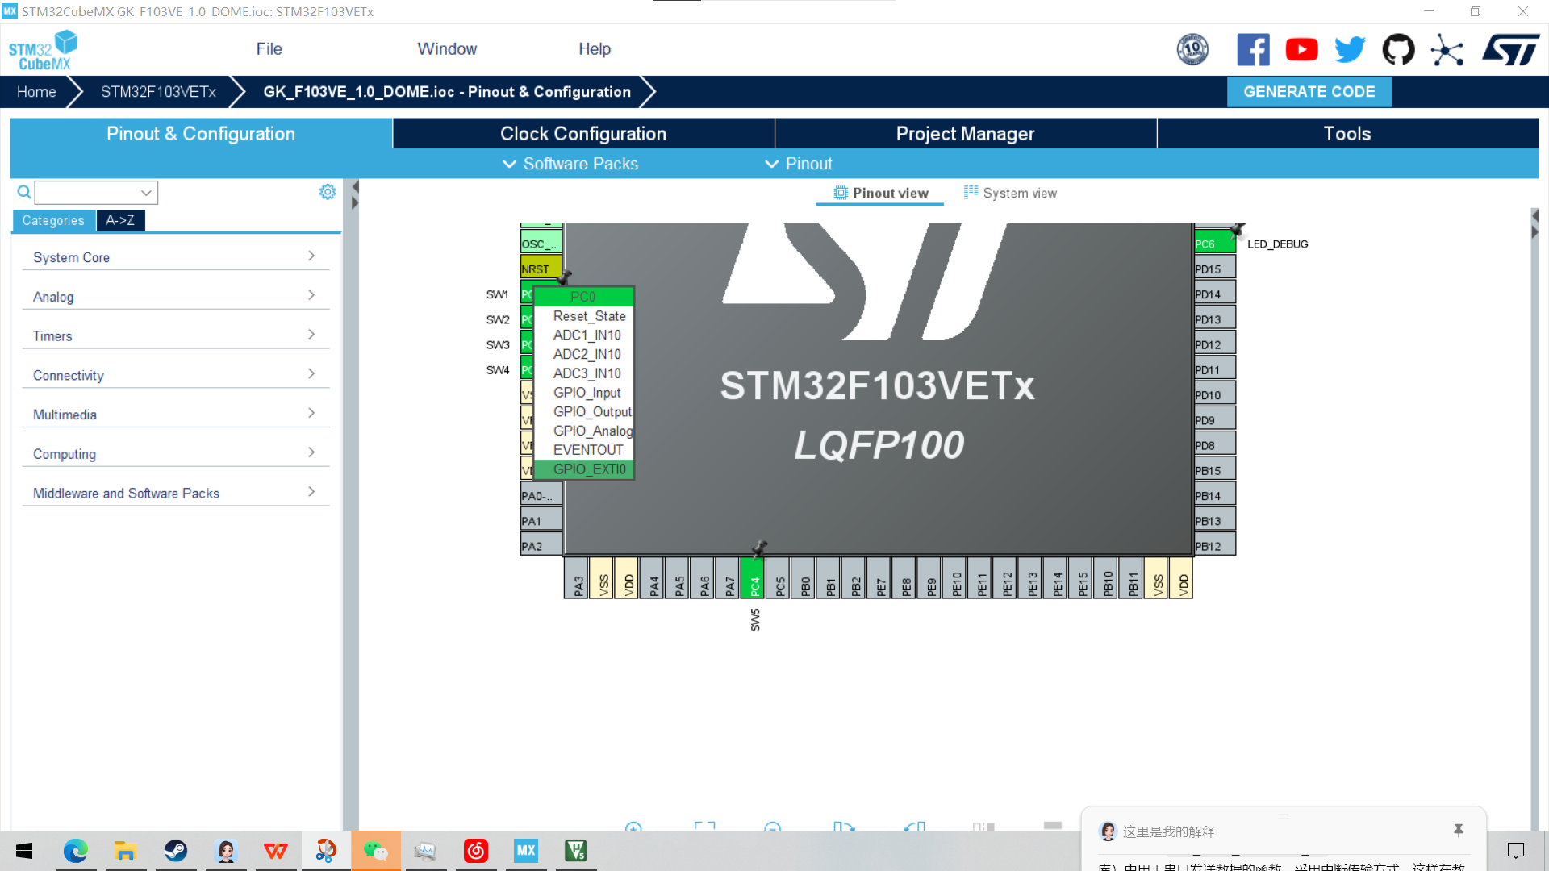Viewport: 1549px width, 871px height.
Task: Click the search magnifier icon
Action: pos(24,192)
